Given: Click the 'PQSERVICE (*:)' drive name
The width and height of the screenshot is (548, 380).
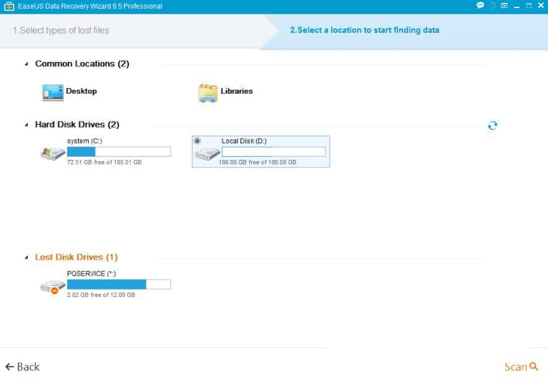Looking at the screenshot, I should point(91,273).
